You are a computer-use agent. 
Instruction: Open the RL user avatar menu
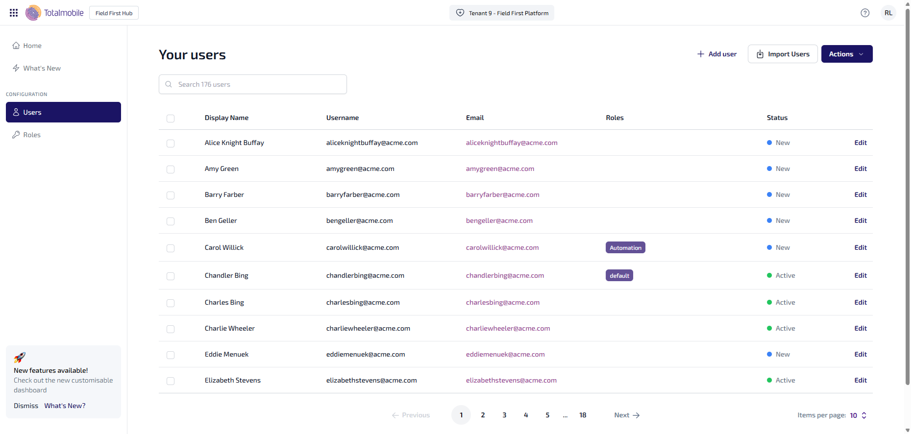click(888, 13)
